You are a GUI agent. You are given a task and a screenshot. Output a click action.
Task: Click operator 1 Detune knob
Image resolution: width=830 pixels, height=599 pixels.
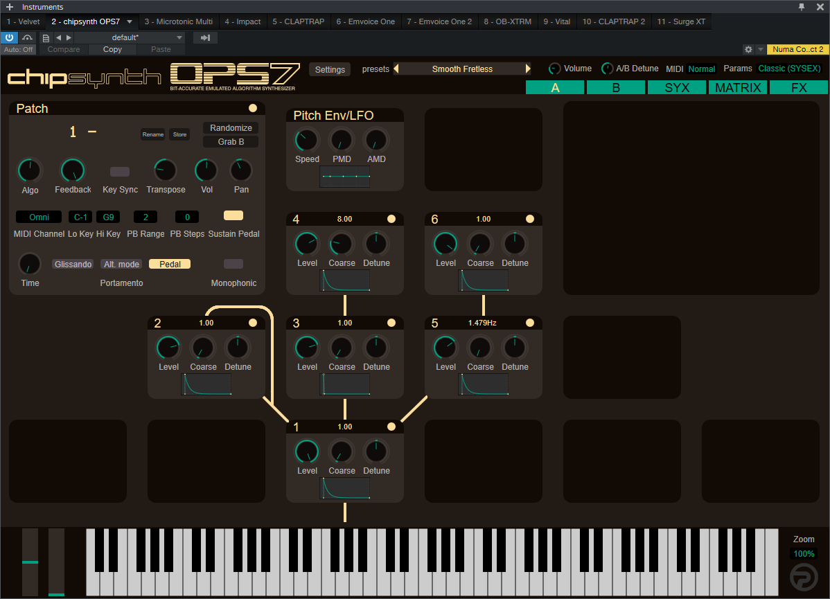tap(376, 452)
